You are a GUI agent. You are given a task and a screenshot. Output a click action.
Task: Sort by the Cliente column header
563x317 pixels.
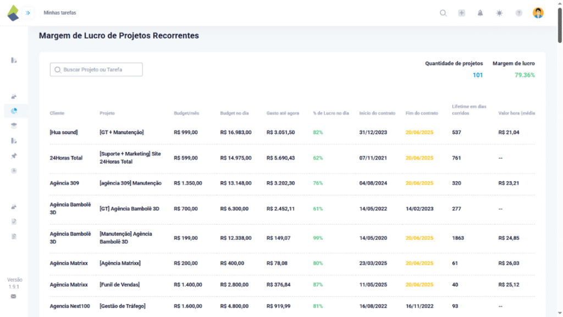click(57, 113)
